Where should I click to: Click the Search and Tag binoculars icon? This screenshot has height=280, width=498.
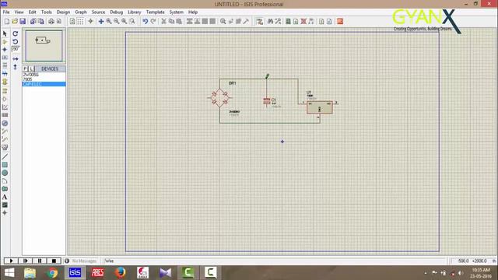pyautogui.click(x=270, y=21)
